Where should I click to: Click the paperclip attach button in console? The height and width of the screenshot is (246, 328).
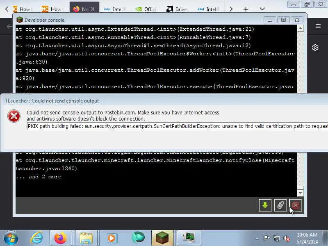pyautogui.click(x=280, y=205)
